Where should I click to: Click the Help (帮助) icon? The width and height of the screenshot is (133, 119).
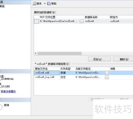[x=49, y=4]
